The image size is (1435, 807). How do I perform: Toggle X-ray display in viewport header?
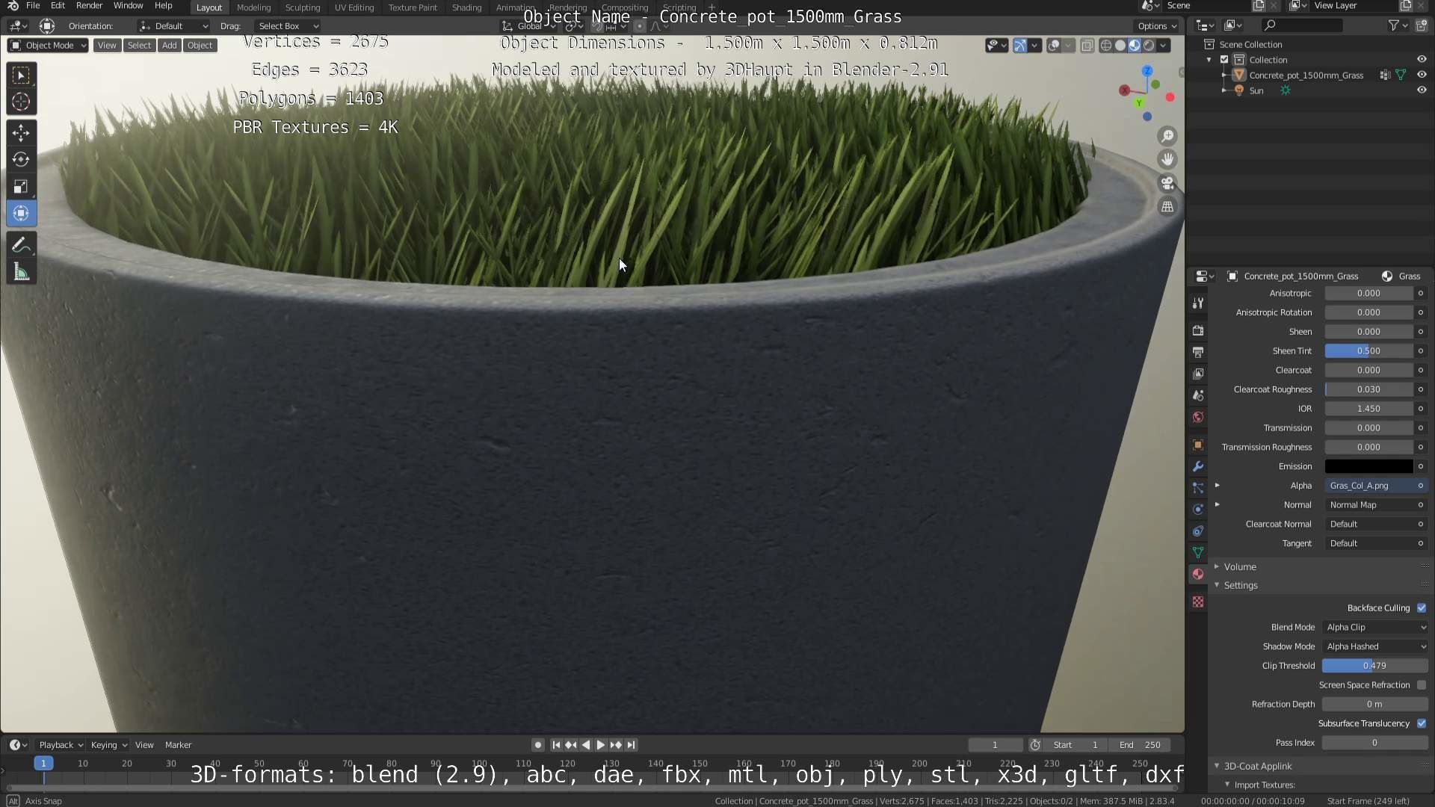1087,46
